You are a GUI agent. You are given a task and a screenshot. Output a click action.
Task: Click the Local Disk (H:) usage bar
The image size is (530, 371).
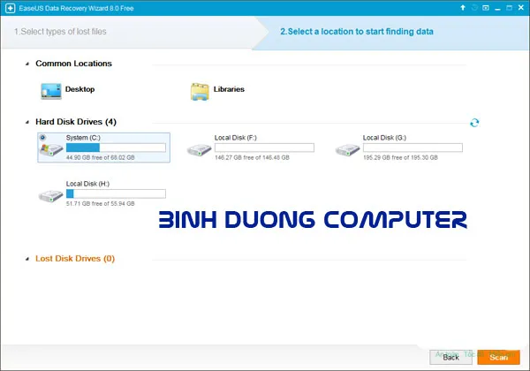point(116,193)
